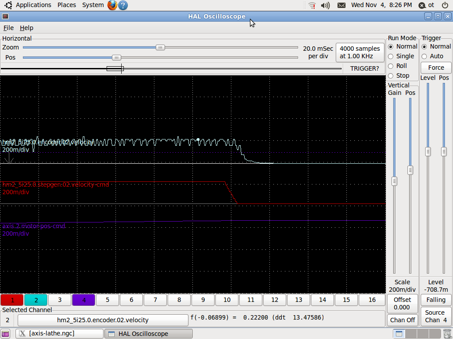Viewport: 453px width, 339px height.
Task: Open the mail envelope indicator
Action: tap(341, 5)
